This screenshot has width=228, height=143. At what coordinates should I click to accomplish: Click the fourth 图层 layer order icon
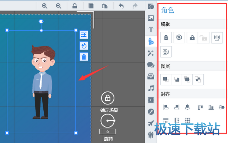[198, 79]
